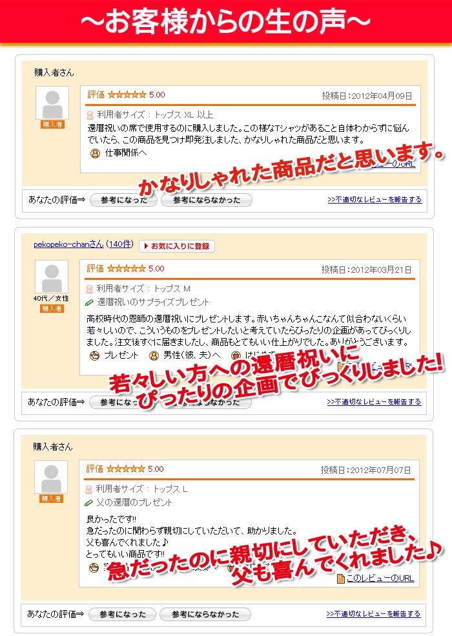Open pekopeko-chanさん profile link
Screen dimensions: 452x636
[68, 244]
